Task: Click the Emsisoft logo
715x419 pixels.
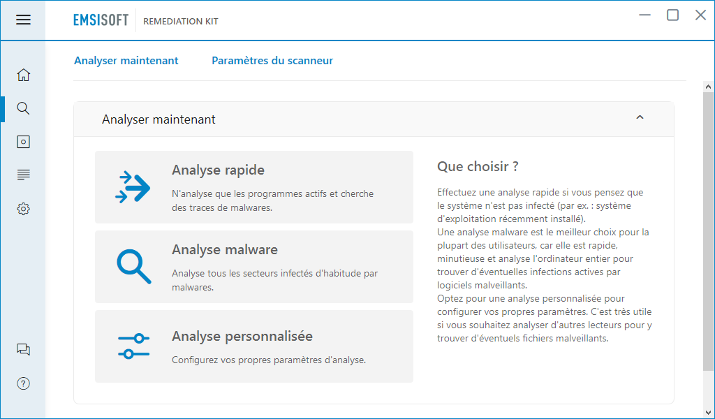Action: pos(101,20)
